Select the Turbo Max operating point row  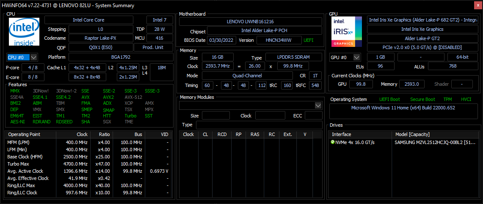click(88, 164)
